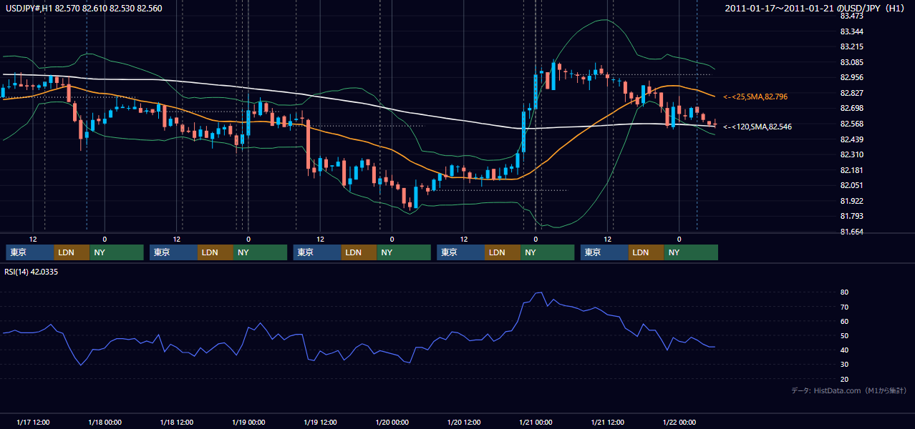The width and height of the screenshot is (915, 429).
Task: Select the 1/20 12:00 date label
Action: pyautogui.click(x=464, y=423)
